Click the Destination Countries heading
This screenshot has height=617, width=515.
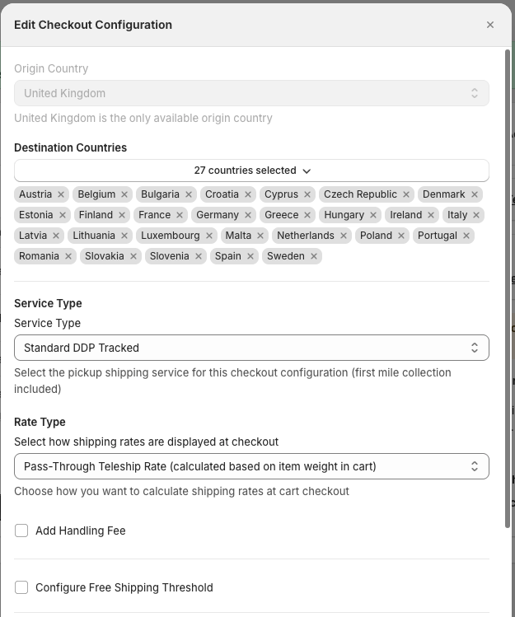tap(71, 147)
